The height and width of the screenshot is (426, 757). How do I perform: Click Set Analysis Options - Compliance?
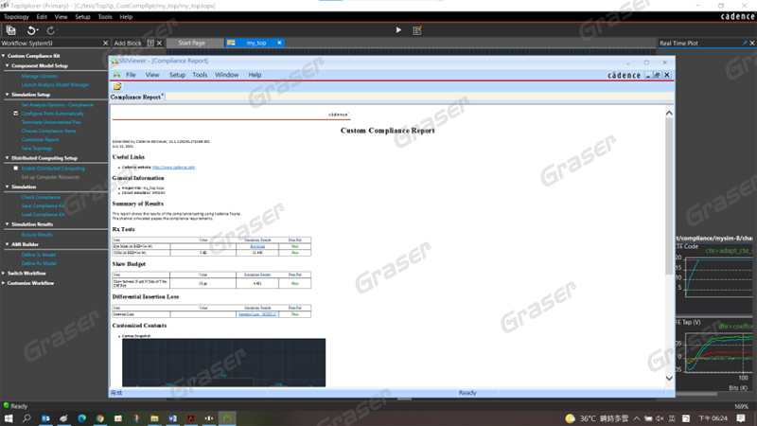(57, 105)
